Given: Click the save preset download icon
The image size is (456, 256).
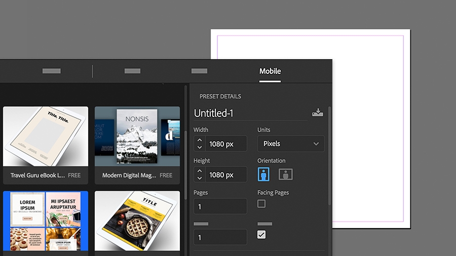Looking at the screenshot, I should coord(318,113).
